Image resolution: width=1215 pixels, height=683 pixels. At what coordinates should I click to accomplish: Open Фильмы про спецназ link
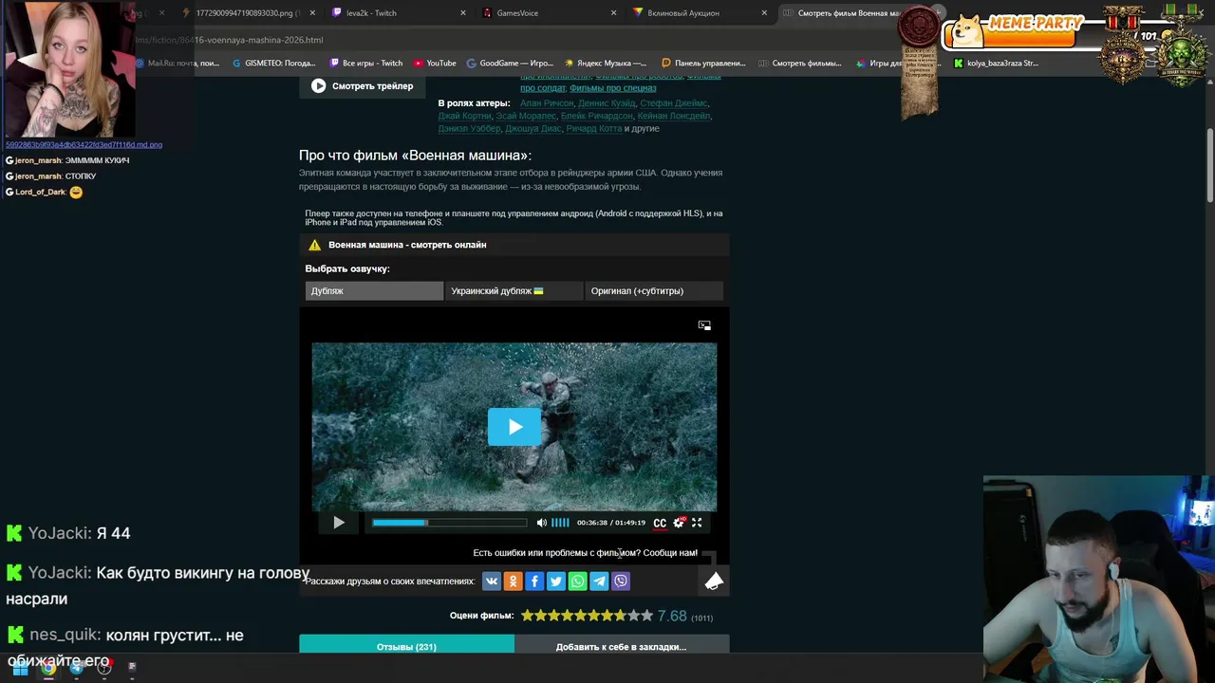click(612, 88)
